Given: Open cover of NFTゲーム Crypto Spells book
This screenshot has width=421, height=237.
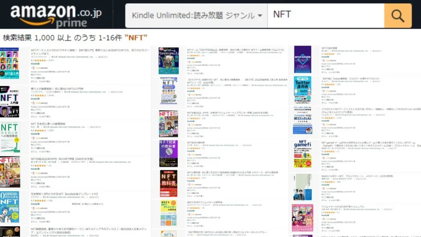Looking at the screenshot, I should (x=169, y=61).
